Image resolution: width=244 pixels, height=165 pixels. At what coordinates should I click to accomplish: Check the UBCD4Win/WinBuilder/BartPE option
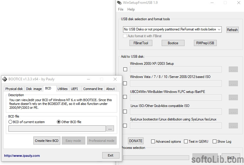pos(125,97)
